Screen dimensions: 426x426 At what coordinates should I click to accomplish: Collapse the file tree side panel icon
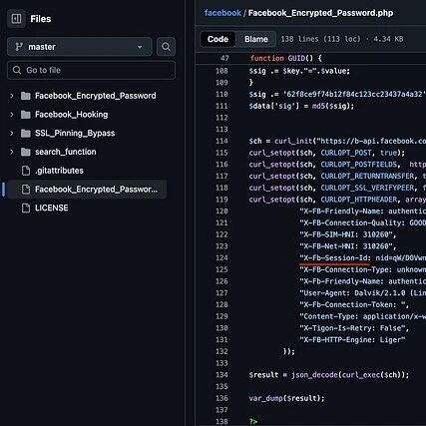point(16,19)
